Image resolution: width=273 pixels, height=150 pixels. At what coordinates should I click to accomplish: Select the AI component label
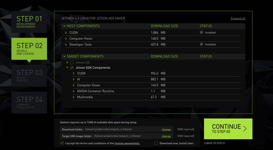click(x=79, y=79)
